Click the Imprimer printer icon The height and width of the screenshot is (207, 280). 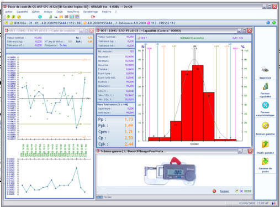[265, 70]
